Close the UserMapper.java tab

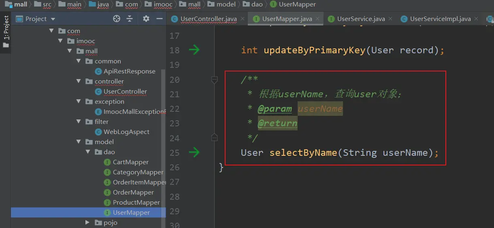coord(318,19)
